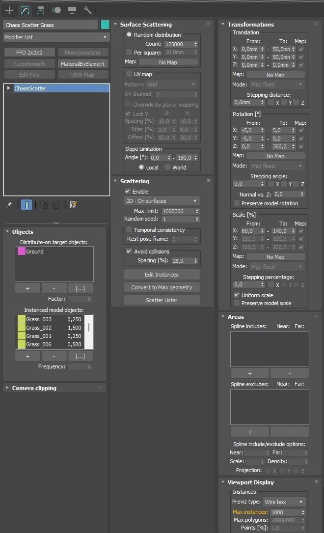Image resolution: width=324 pixels, height=533 pixels.
Task: Select ChaosScatter in modifier stack
Action: (61, 88)
